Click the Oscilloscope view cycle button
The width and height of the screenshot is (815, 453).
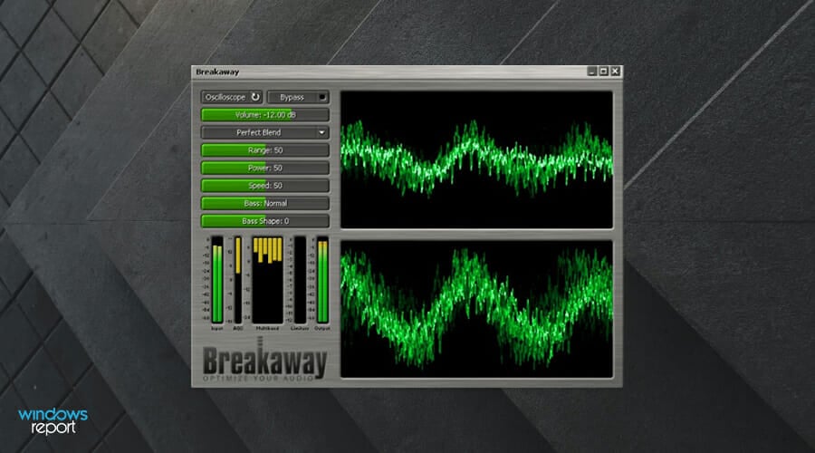[232, 97]
